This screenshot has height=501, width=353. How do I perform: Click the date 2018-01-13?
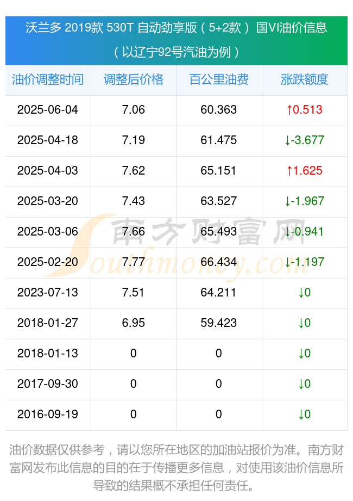tap(47, 354)
